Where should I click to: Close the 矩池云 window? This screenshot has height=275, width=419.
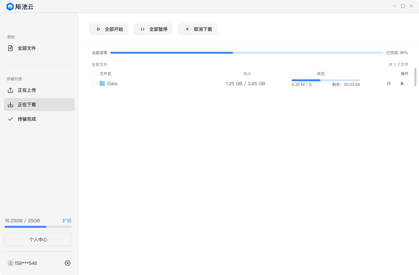411,6
